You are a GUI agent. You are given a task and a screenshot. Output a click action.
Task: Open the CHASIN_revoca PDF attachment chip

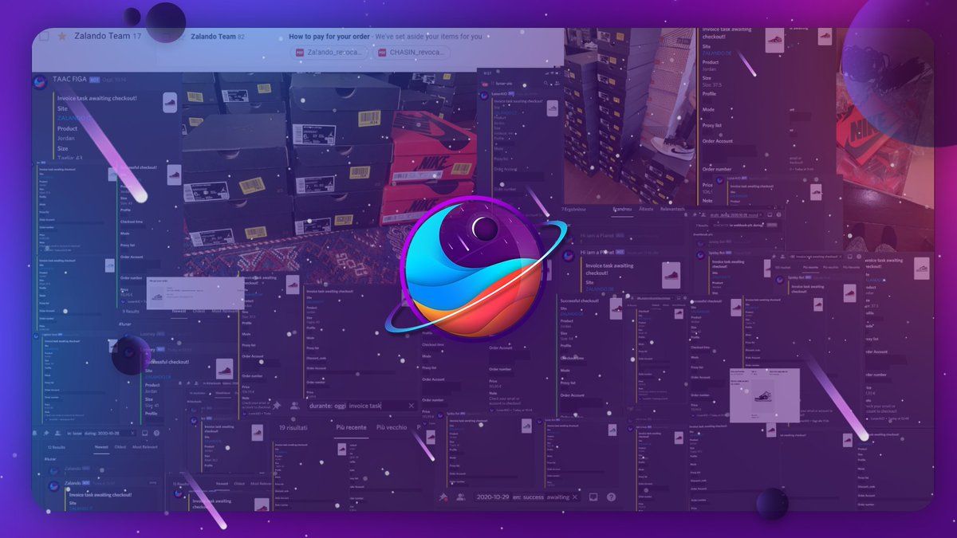[412, 53]
